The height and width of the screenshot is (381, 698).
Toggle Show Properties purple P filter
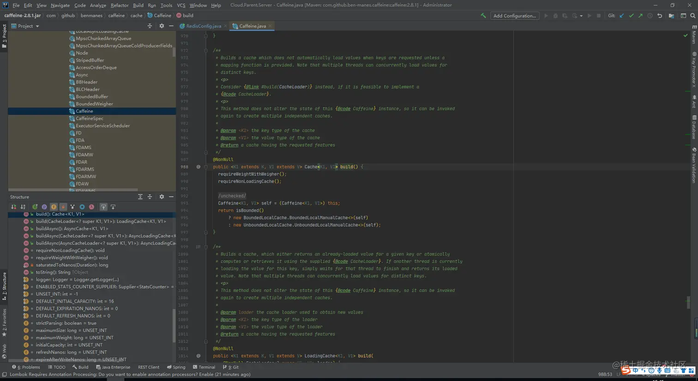point(44,207)
